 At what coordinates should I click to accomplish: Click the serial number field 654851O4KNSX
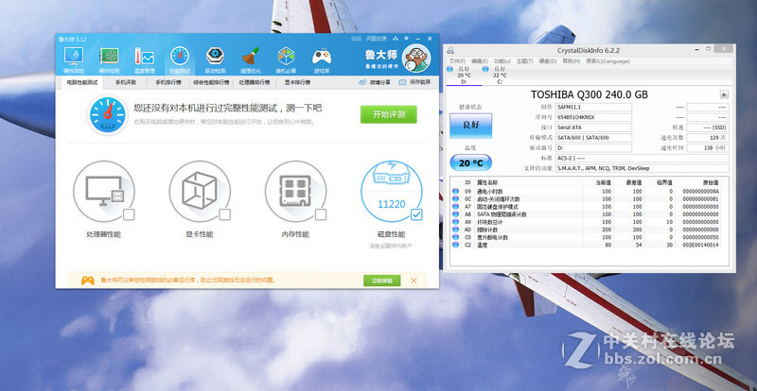tap(593, 117)
